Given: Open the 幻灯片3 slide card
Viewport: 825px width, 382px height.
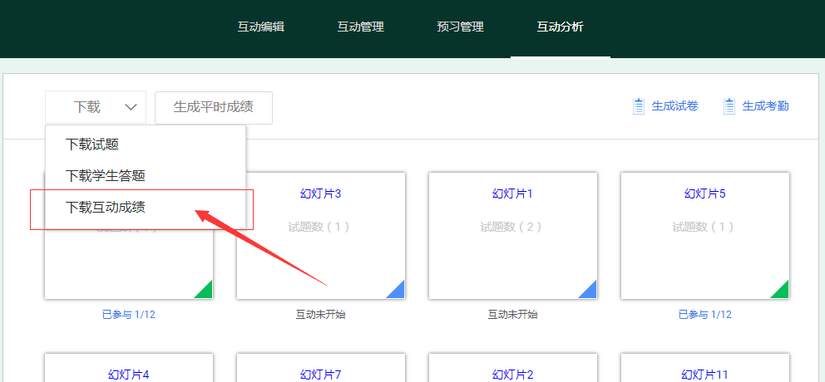Looking at the screenshot, I should 321,235.
